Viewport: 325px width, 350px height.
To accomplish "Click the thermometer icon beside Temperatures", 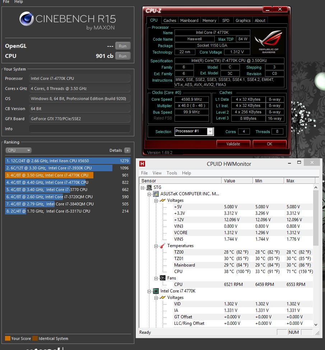I will coord(163,246).
